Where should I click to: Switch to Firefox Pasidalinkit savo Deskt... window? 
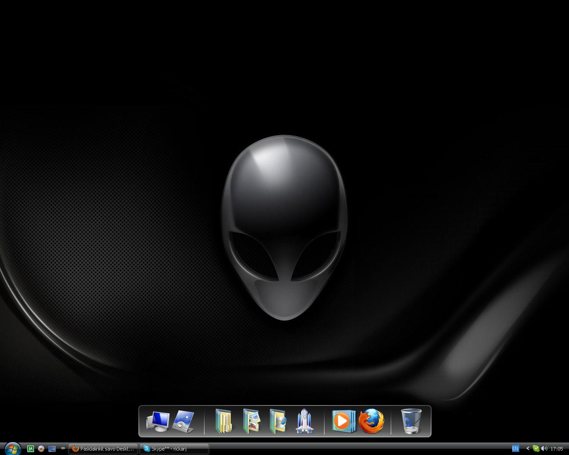tap(103, 449)
